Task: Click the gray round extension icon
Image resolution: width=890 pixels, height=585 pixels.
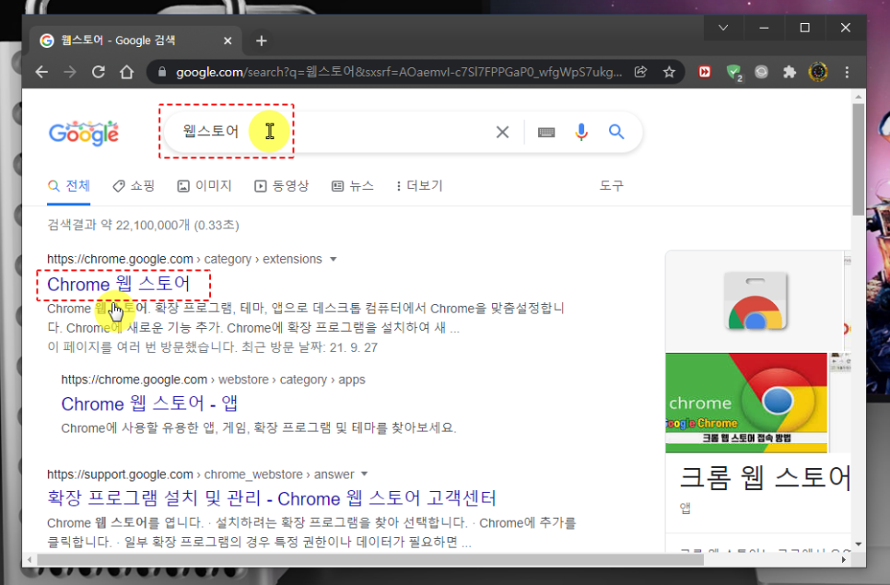Action: click(x=761, y=72)
